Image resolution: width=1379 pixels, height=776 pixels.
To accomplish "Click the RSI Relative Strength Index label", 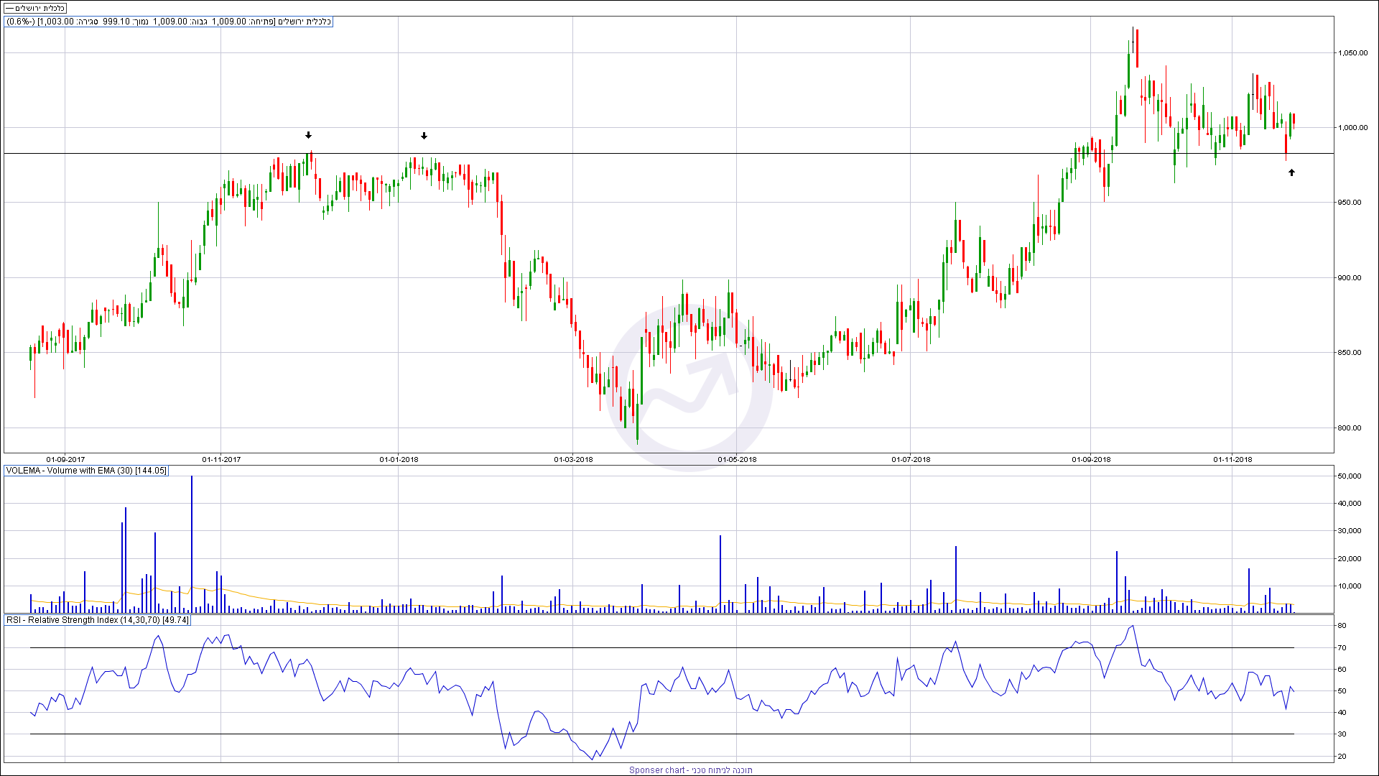I will point(97,620).
